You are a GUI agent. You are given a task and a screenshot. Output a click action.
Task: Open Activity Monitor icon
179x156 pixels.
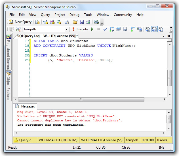[96, 22]
